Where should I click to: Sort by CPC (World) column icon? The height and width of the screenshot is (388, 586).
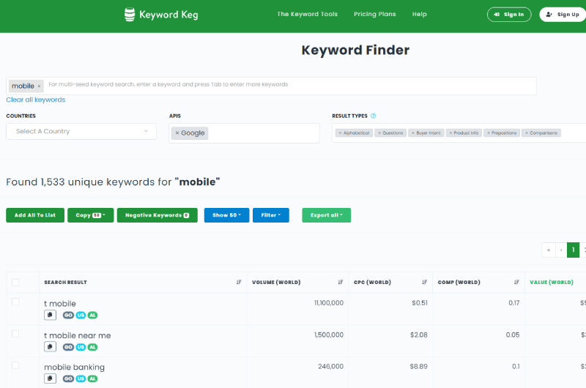pyautogui.click(x=424, y=283)
